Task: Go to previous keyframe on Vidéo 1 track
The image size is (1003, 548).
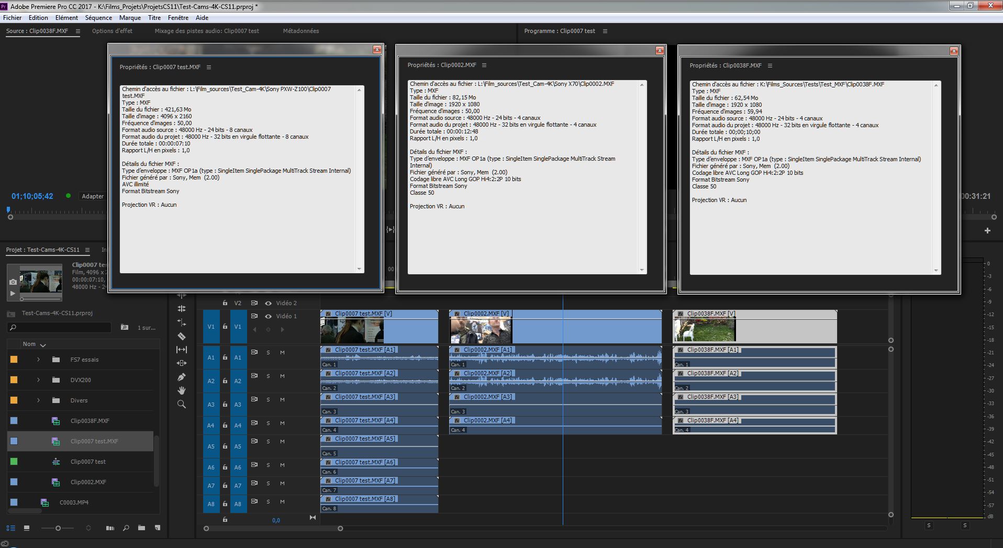Action: 254,329
